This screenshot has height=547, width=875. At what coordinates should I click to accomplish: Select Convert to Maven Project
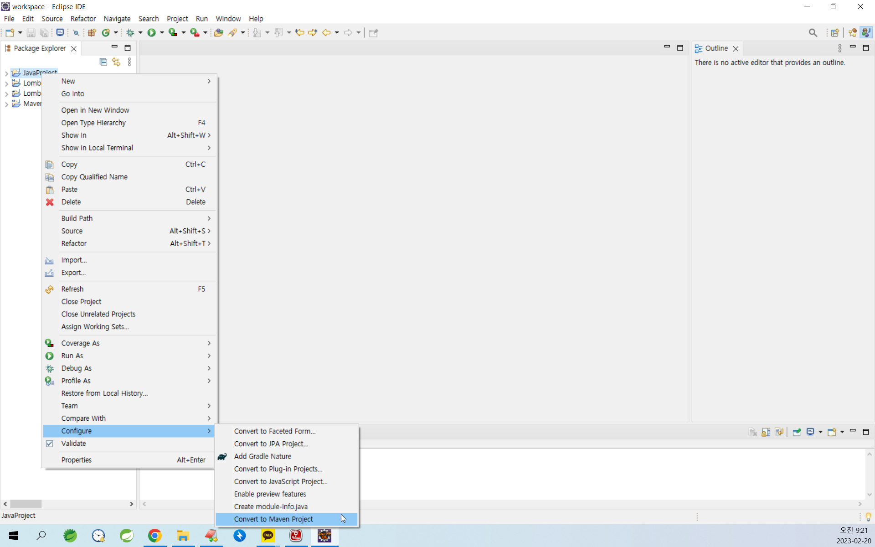tap(286, 519)
